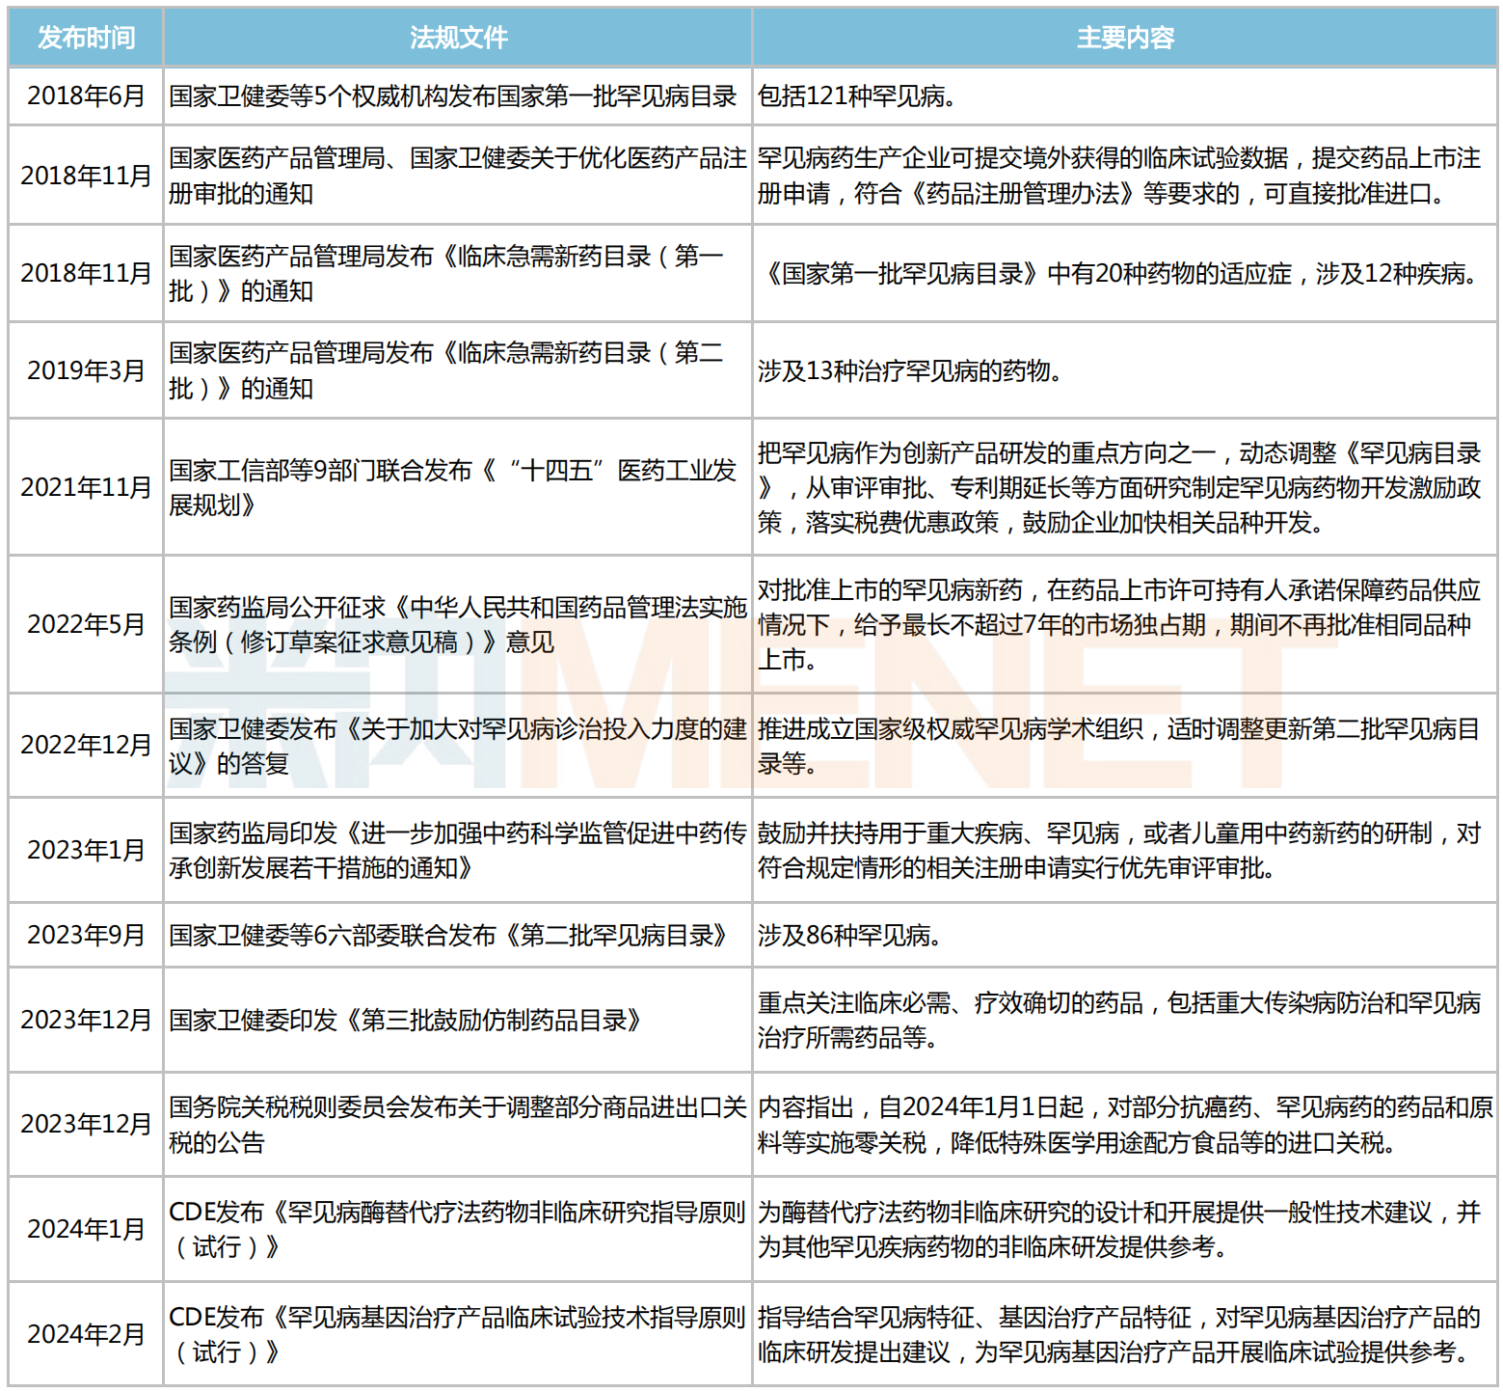
Task: Click the 临床急需新药目录（第一批）cell
Action: click(x=458, y=274)
